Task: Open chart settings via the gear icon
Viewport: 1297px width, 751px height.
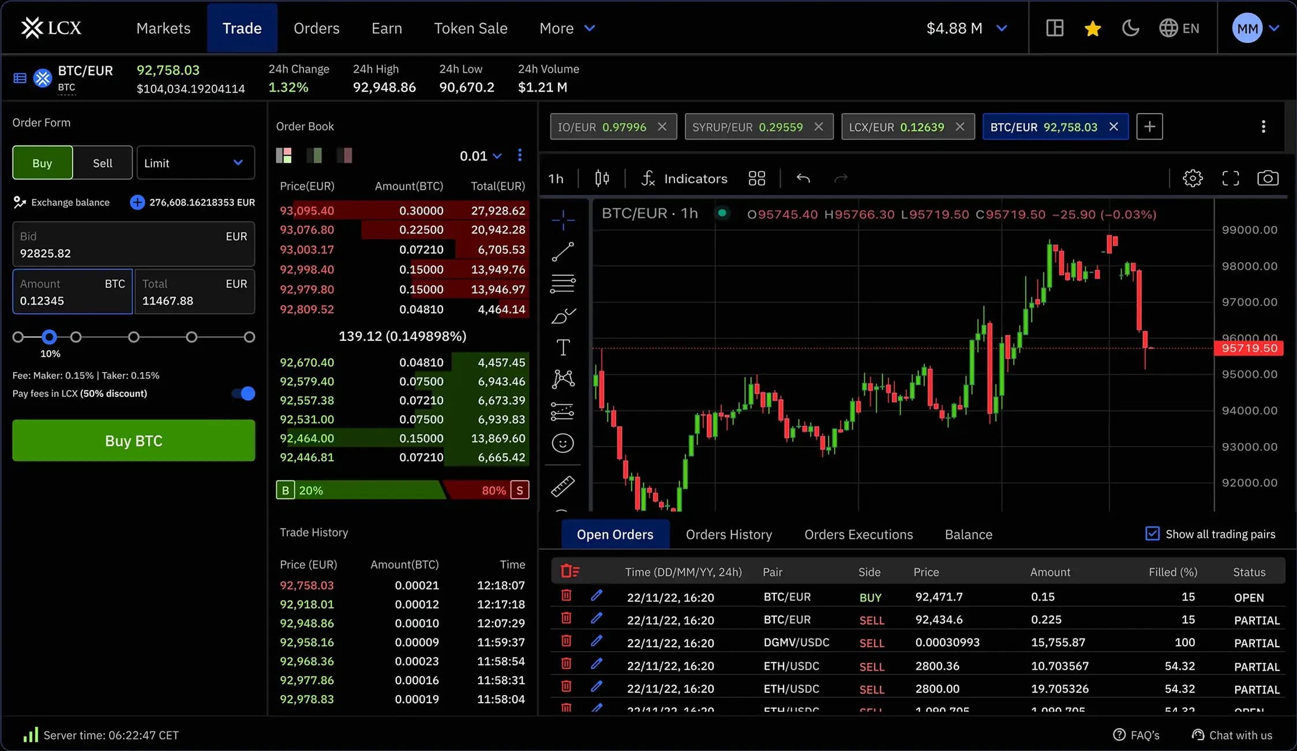Action: click(x=1193, y=178)
